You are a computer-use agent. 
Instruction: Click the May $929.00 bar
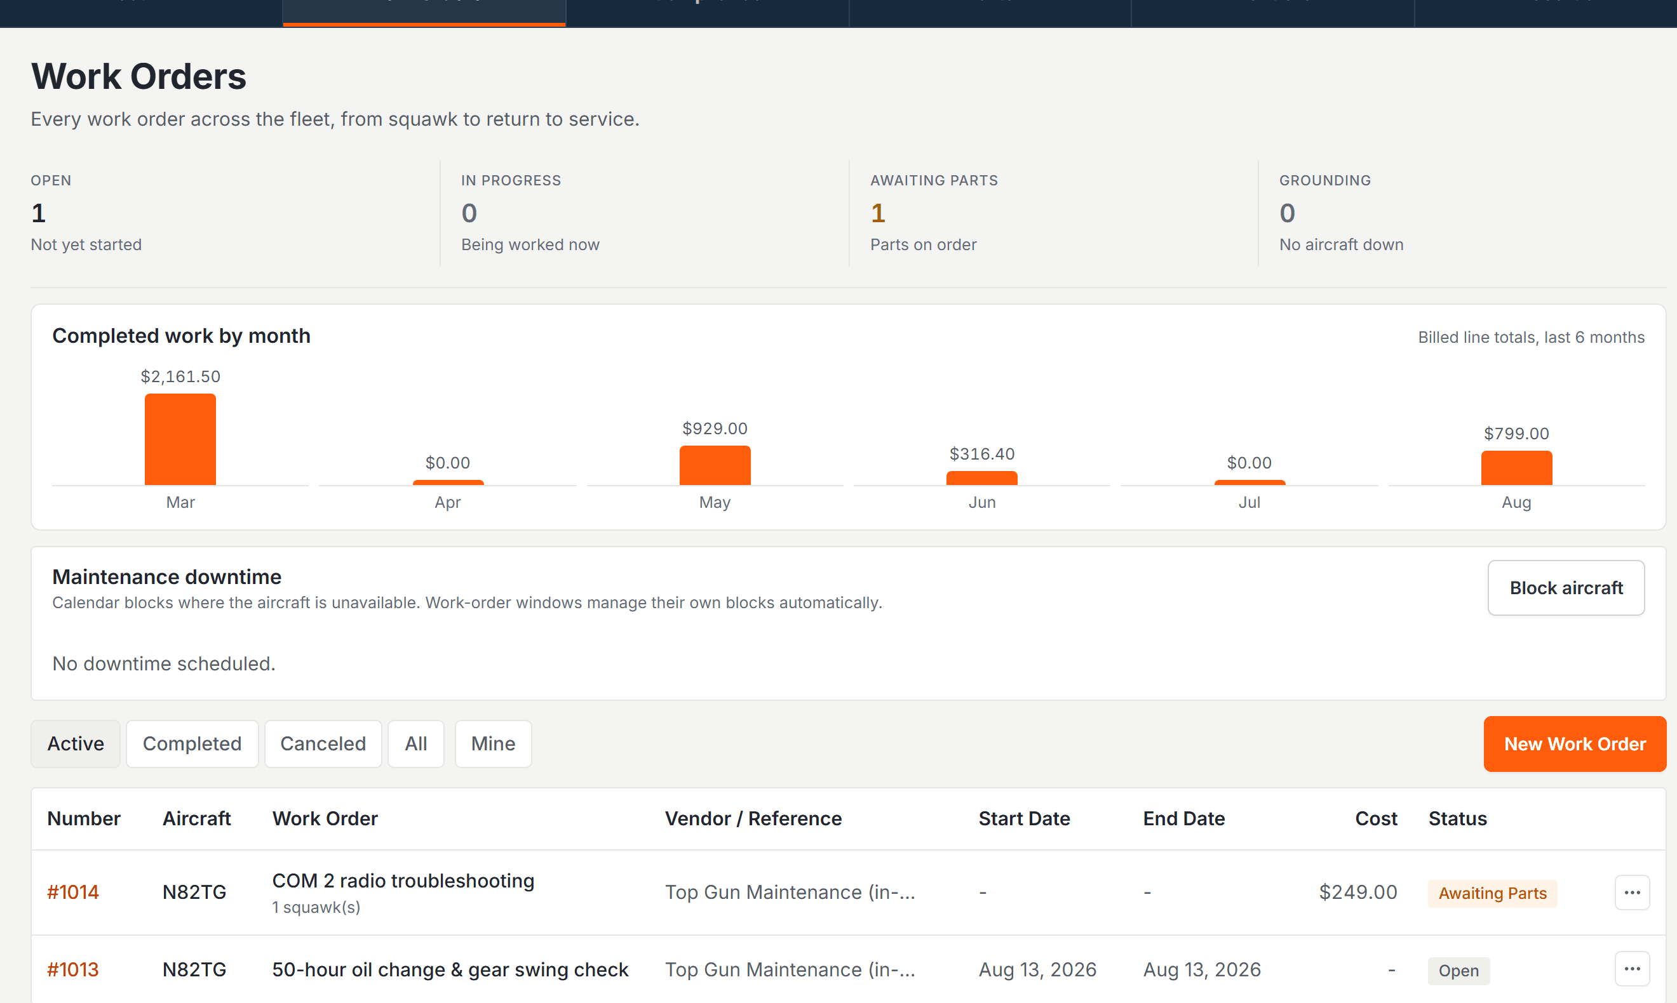coord(715,465)
